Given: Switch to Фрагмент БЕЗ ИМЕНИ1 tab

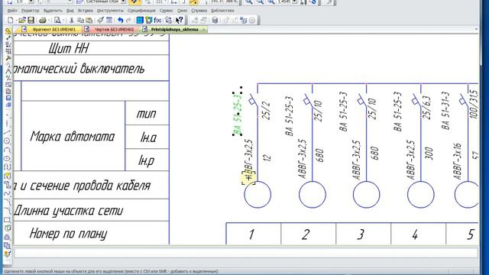Looking at the screenshot, I should tap(50, 29).
